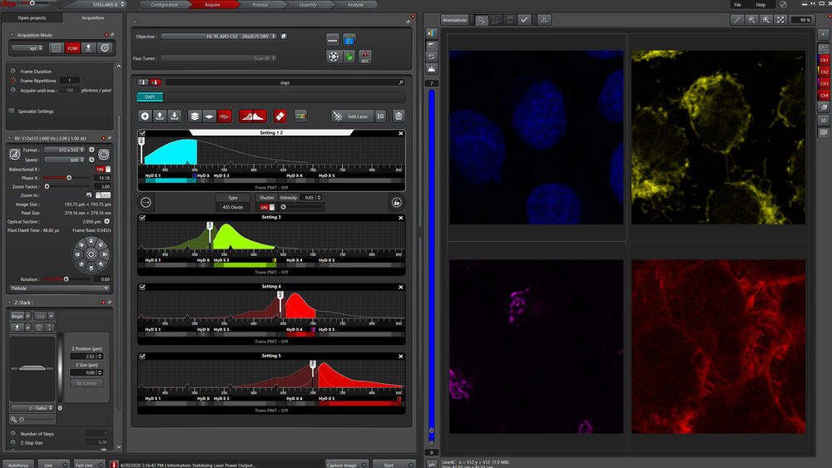Toggle Bidirectional X ON switch
832x468 pixels.
pos(102,169)
